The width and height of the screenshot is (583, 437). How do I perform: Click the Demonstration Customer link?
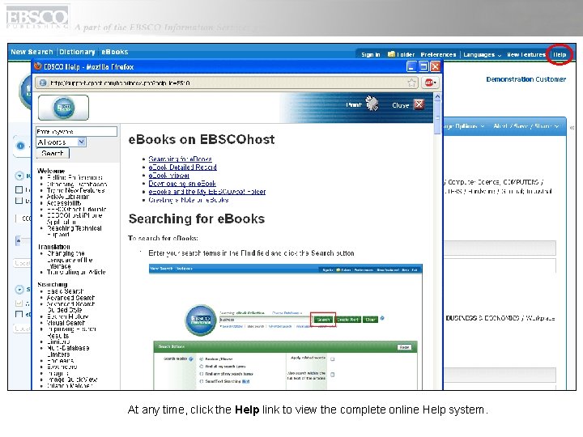(x=526, y=79)
